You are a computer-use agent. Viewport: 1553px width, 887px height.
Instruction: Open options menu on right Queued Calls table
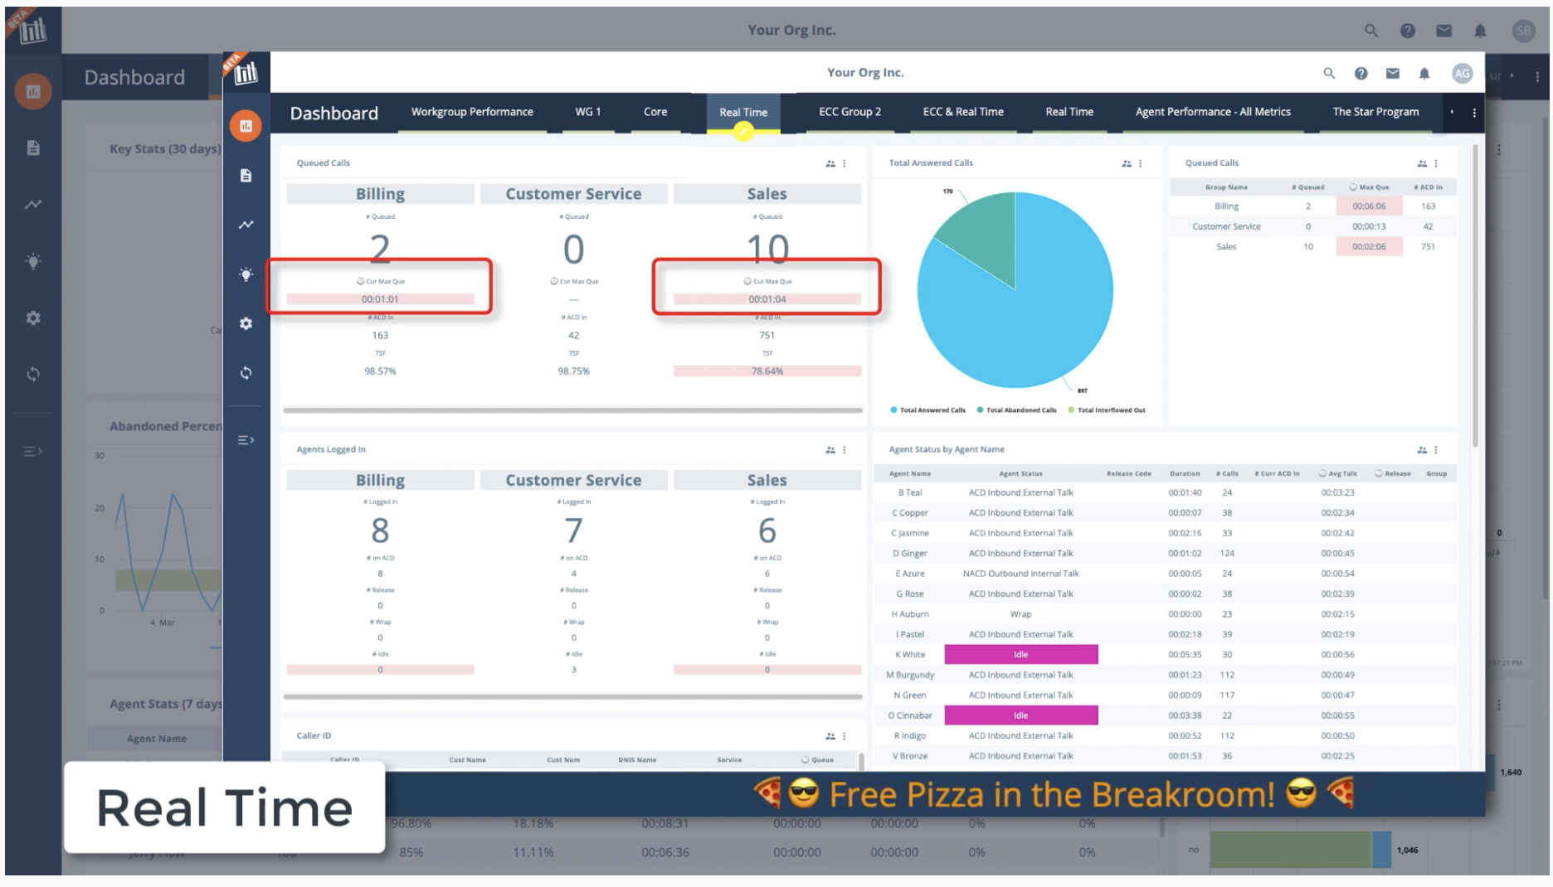[1436, 163]
